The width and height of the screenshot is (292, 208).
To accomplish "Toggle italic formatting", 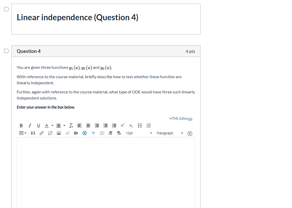I will coord(30,126).
